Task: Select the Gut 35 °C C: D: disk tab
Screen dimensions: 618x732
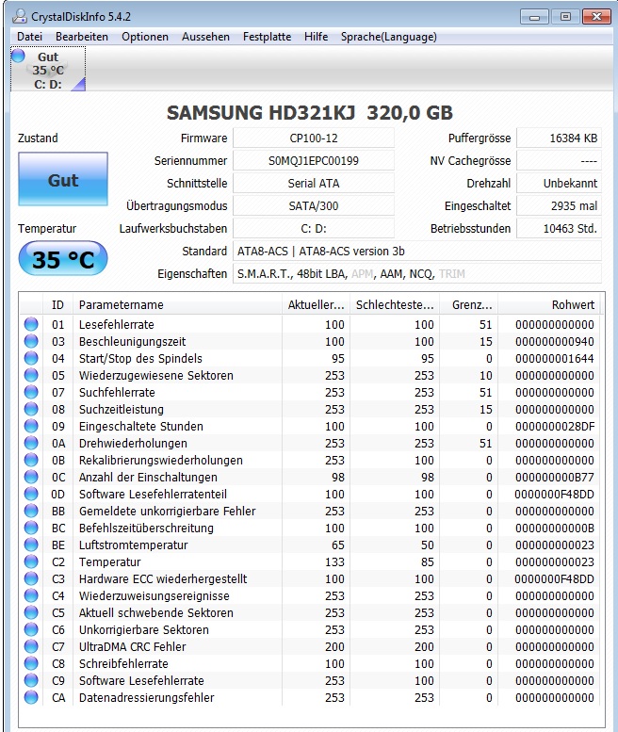Action: [x=48, y=69]
